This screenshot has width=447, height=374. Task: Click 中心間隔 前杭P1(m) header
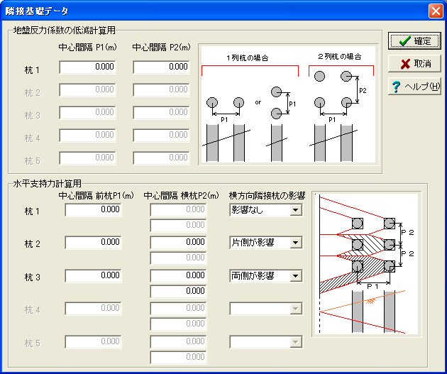pos(96,196)
